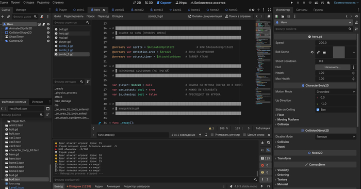The image size is (361, 189).
Task: Open the Disable Mode Remove dropdown
Action: 336,137
